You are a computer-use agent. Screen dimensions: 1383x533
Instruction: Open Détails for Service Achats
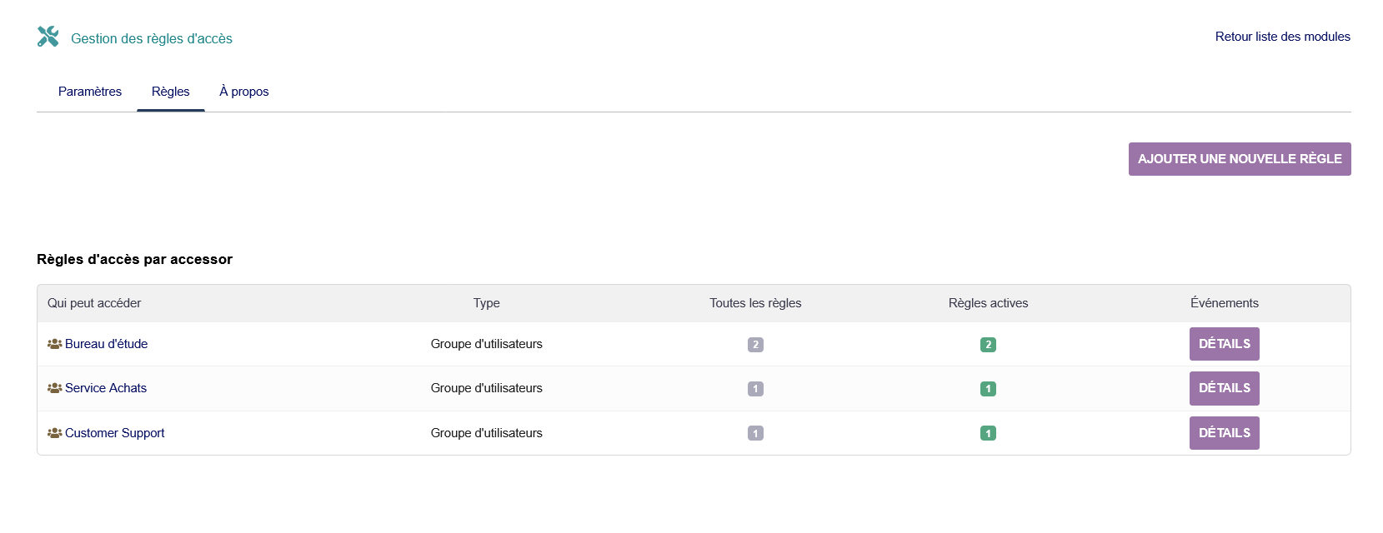pos(1224,388)
